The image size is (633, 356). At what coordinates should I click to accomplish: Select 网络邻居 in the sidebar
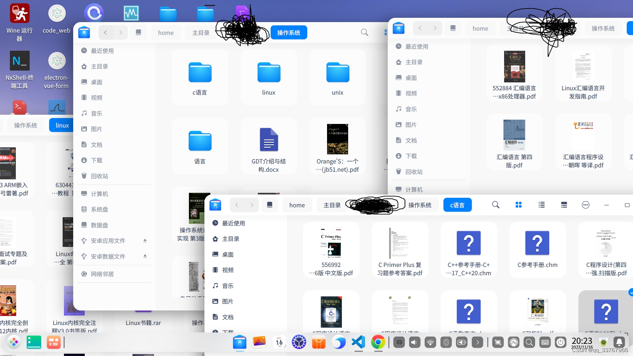coord(114,274)
